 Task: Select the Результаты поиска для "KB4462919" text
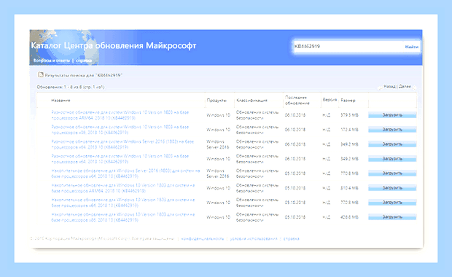click(84, 75)
